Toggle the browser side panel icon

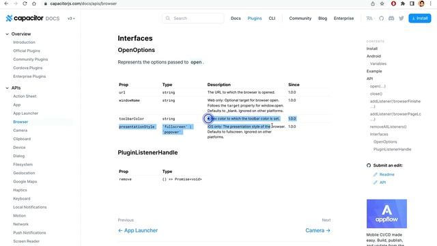(412, 3)
